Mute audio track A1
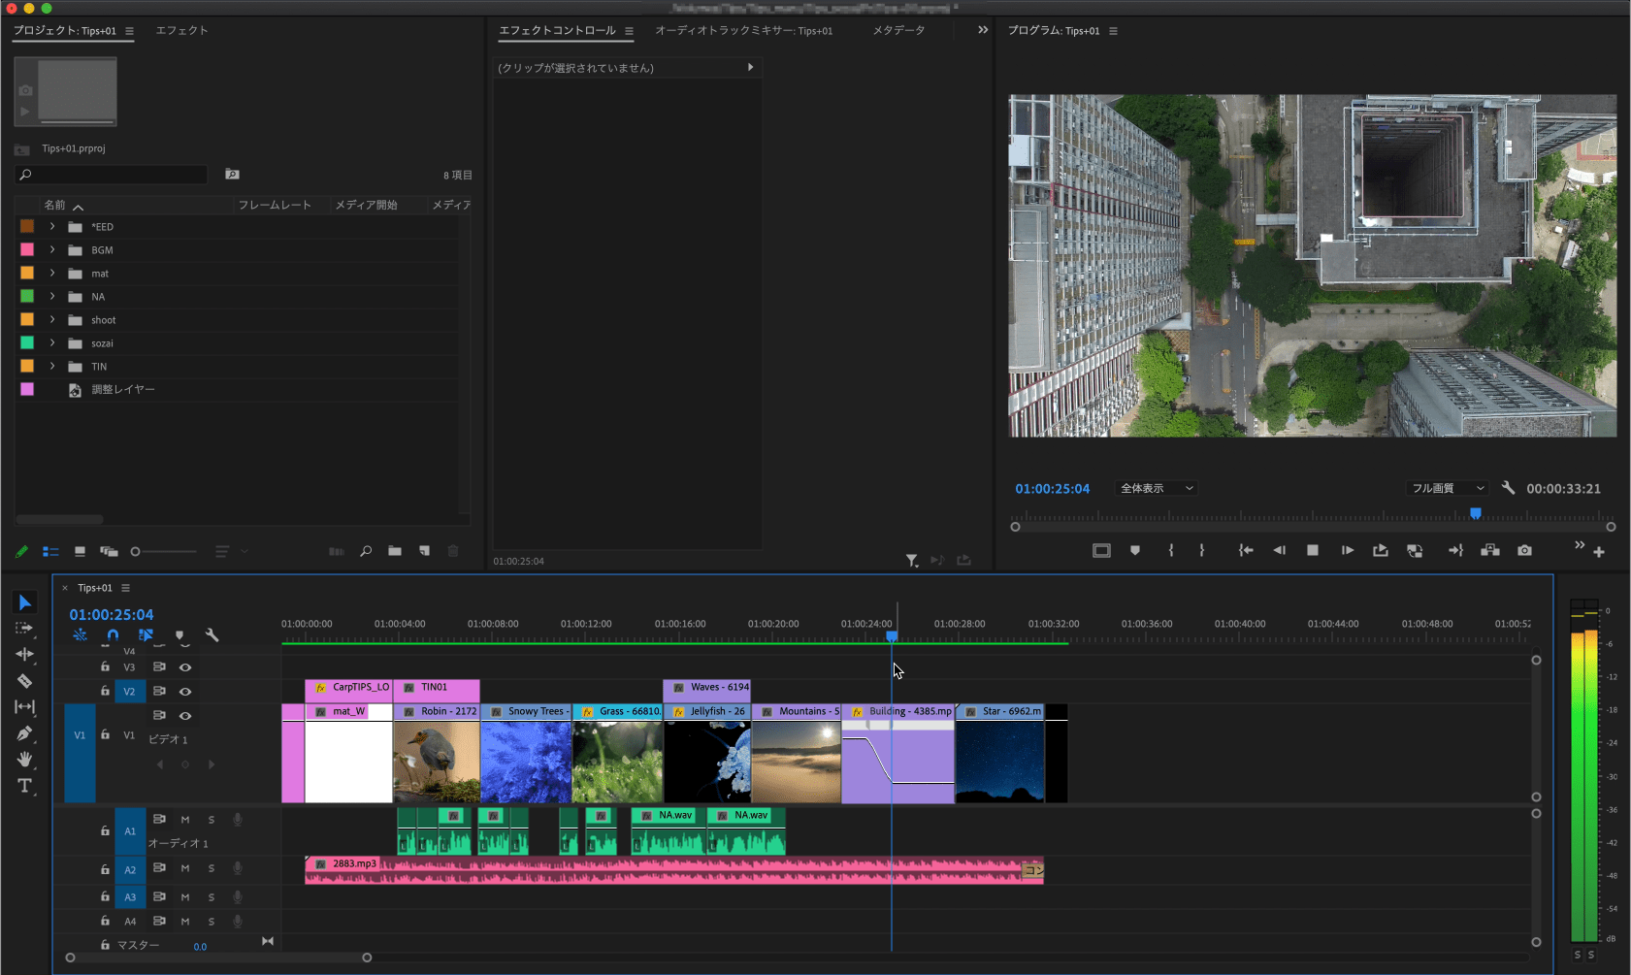This screenshot has width=1631, height=975. click(185, 820)
